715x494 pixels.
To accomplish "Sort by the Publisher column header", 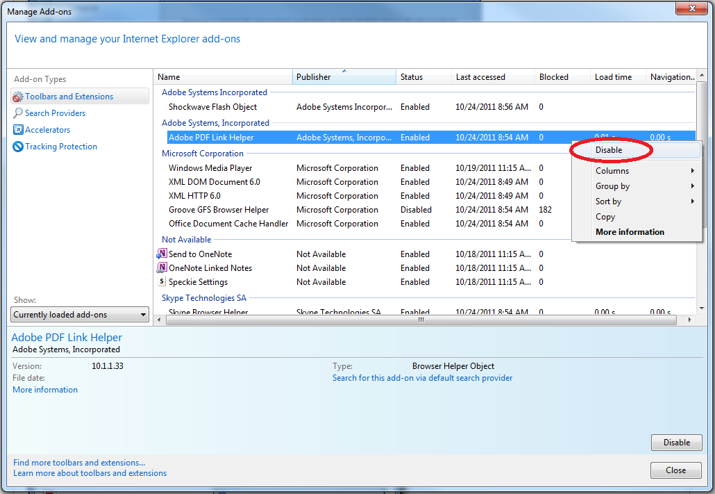I will pyautogui.click(x=344, y=76).
